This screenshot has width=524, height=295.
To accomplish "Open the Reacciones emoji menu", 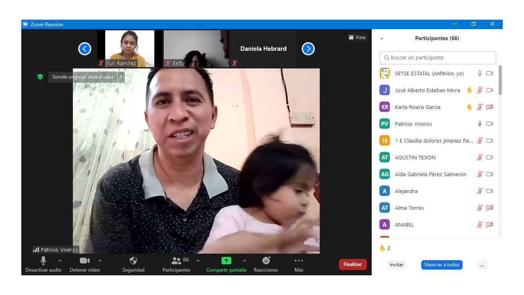I will (266, 264).
